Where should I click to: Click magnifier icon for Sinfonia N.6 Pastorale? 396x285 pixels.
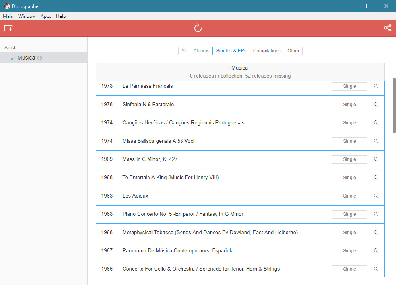(376, 105)
